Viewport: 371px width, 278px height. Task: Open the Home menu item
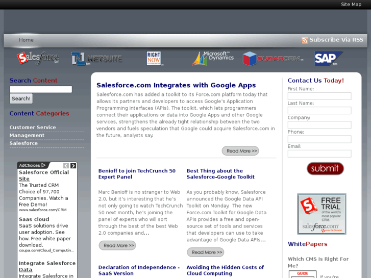pos(26,40)
